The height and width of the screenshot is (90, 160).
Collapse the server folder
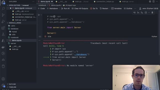(13, 43)
